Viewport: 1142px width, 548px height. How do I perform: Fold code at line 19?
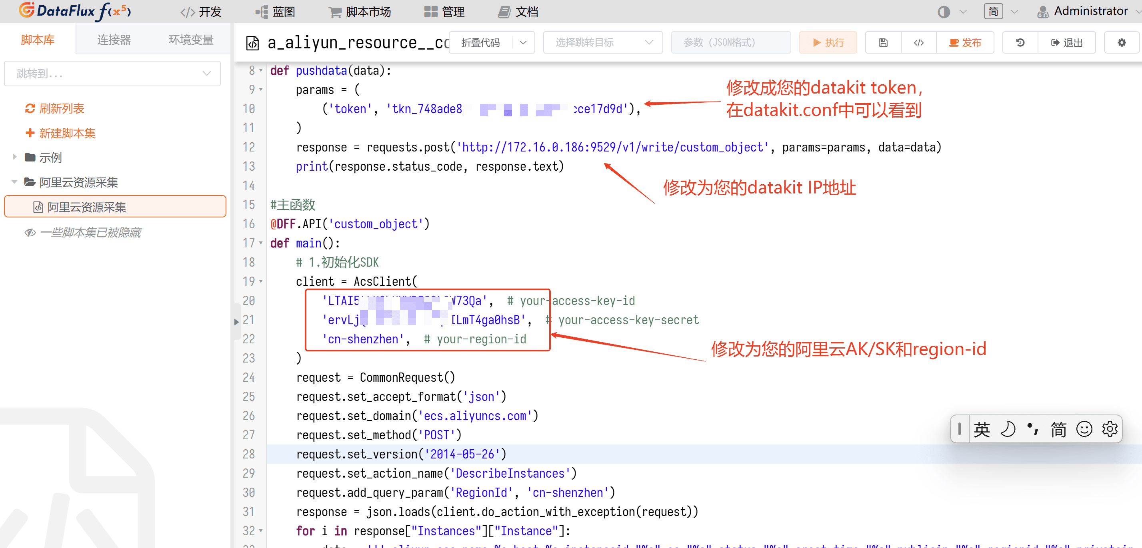[261, 281]
